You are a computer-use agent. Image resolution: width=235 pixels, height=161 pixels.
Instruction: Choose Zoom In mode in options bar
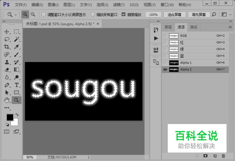[25, 15]
